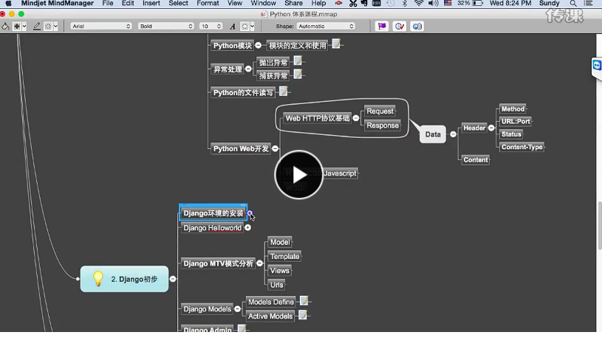Open note icon beside 模块的定义和使用
This screenshot has width=602, height=349.
336,44
